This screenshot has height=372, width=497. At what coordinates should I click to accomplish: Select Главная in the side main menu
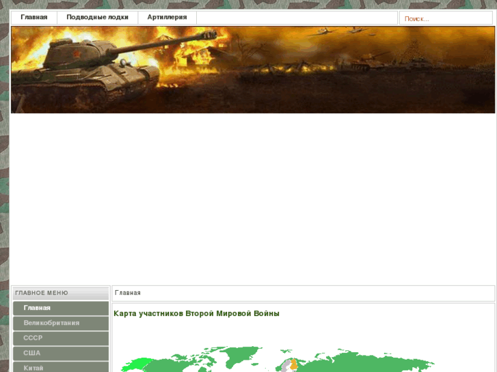(61, 308)
